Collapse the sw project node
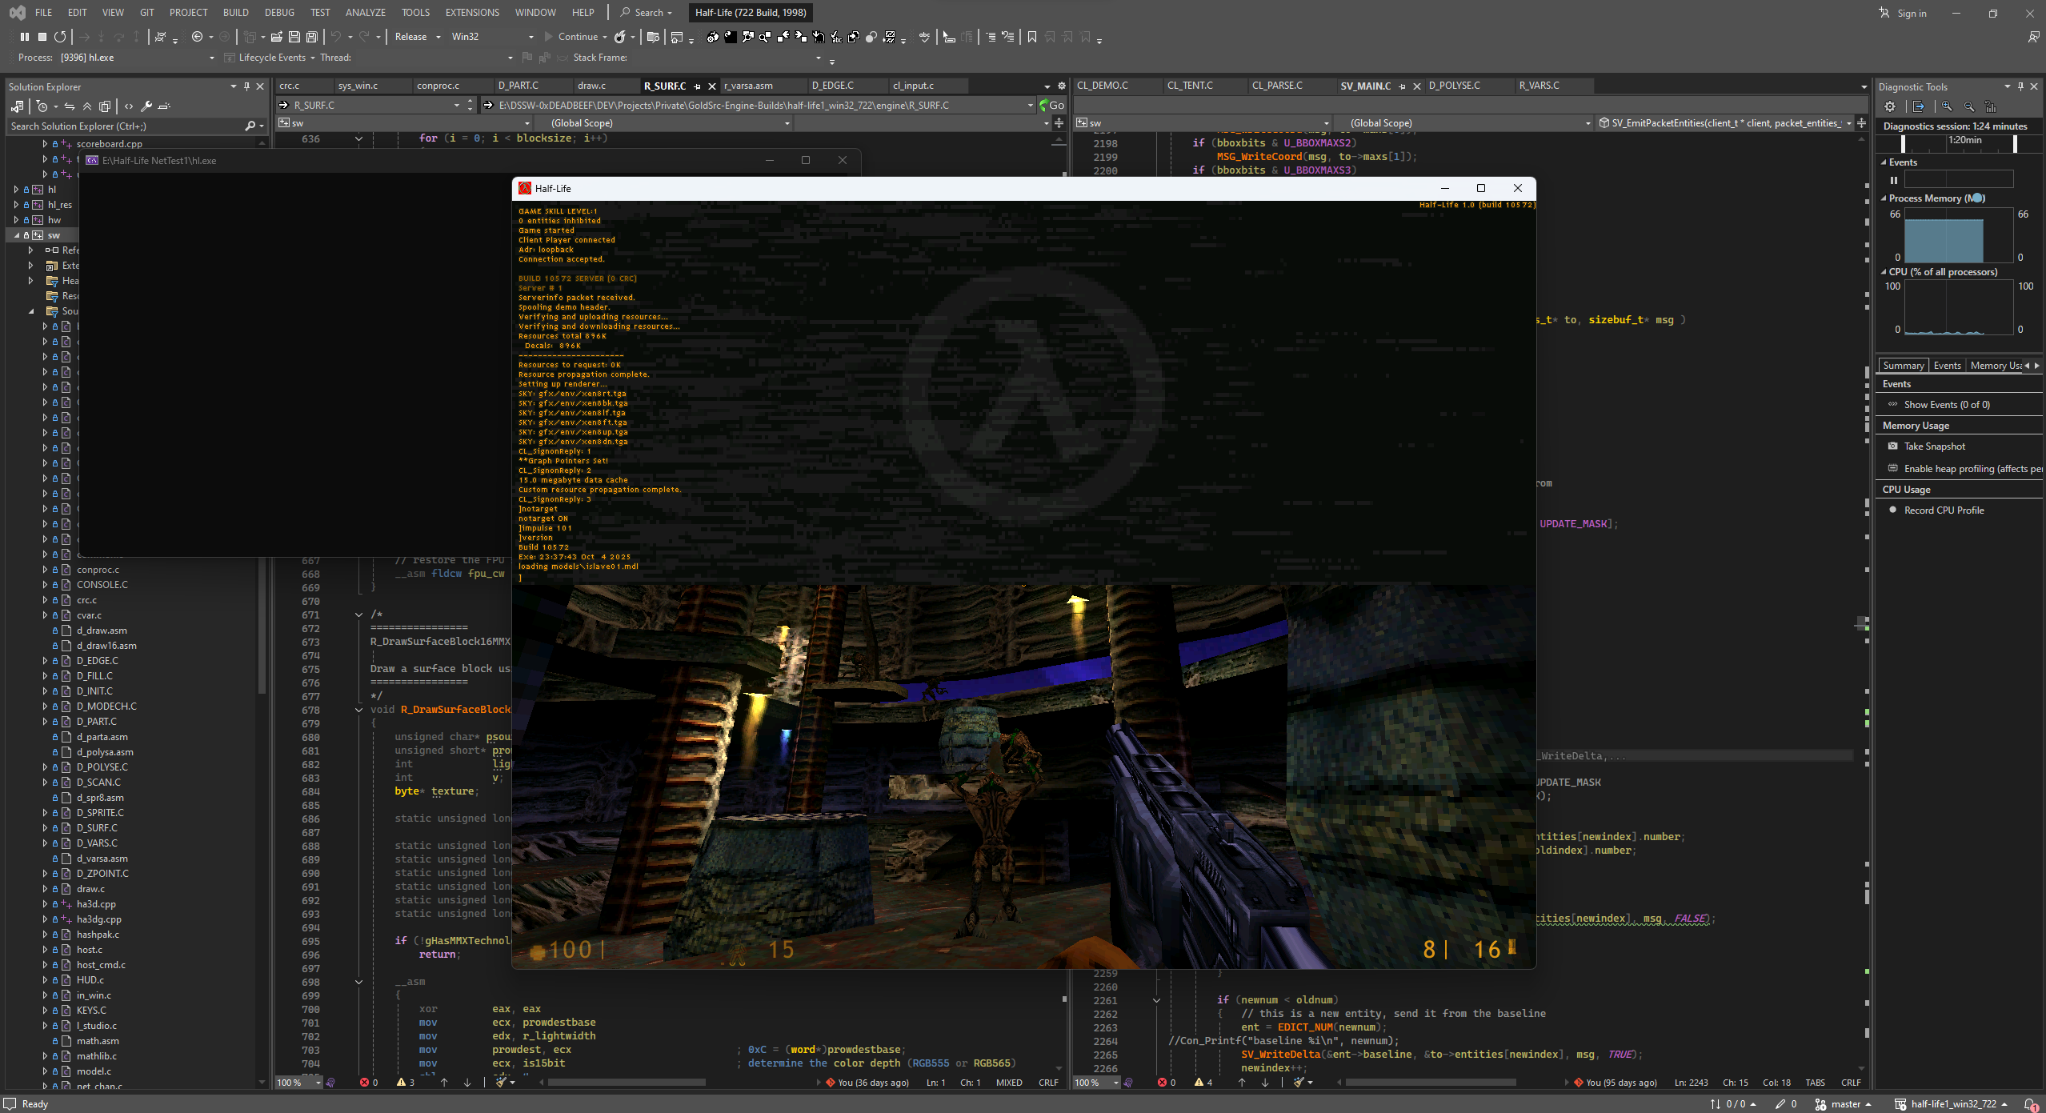 (x=16, y=235)
